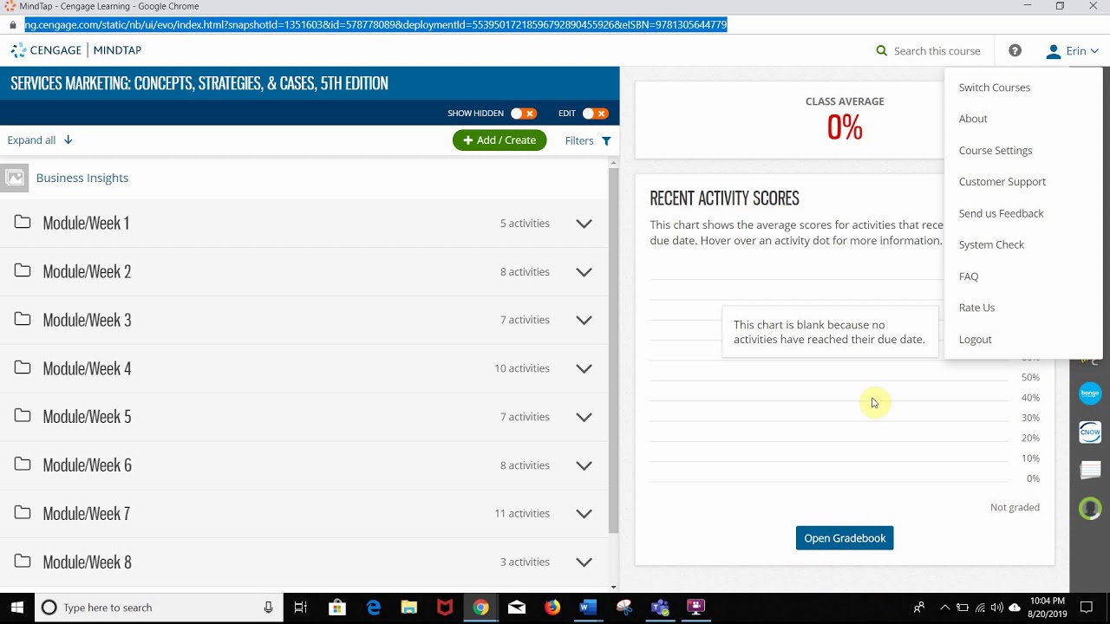Expand Module/Week 8 chevron
Screen dimensions: 1110x624
point(584,562)
